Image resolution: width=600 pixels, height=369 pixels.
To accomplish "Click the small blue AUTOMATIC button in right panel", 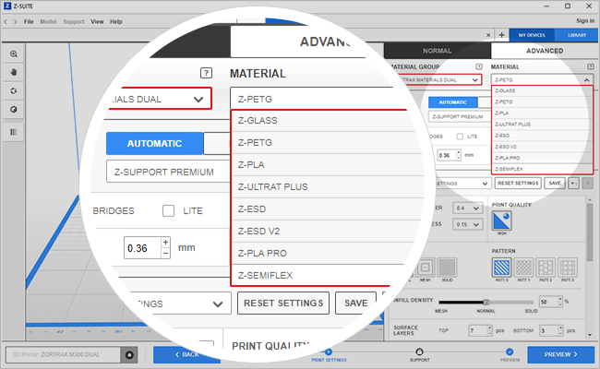I will 452,102.
